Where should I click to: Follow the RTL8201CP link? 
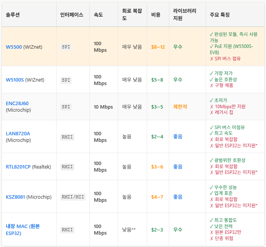[18, 167]
